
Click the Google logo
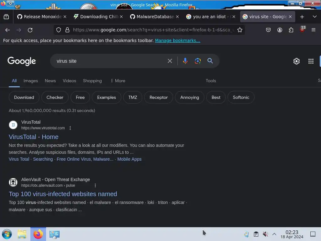[22, 61]
